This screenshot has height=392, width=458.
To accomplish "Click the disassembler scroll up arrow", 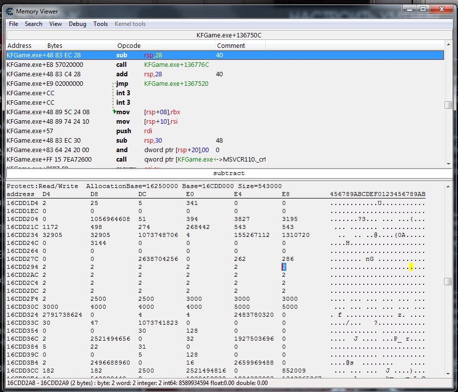I will [x=449, y=45].
